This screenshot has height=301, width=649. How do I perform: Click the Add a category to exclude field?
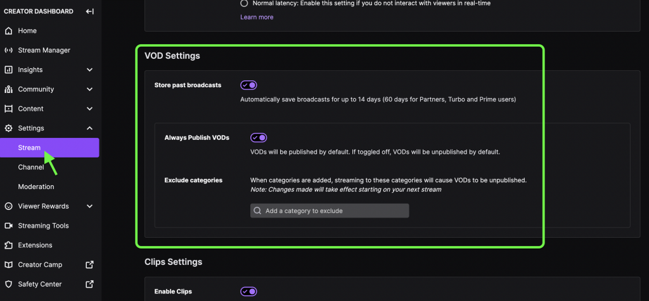330,211
